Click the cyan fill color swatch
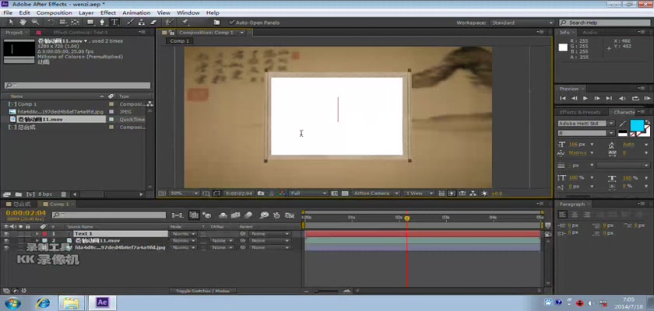This screenshot has height=311, width=654. tap(637, 125)
